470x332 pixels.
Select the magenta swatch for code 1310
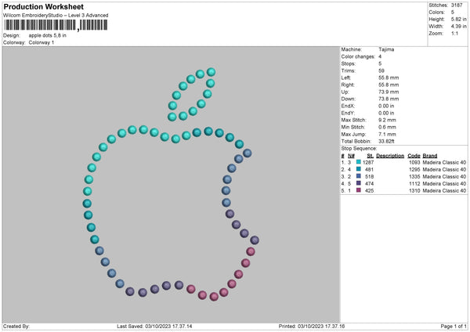(x=359, y=190)
